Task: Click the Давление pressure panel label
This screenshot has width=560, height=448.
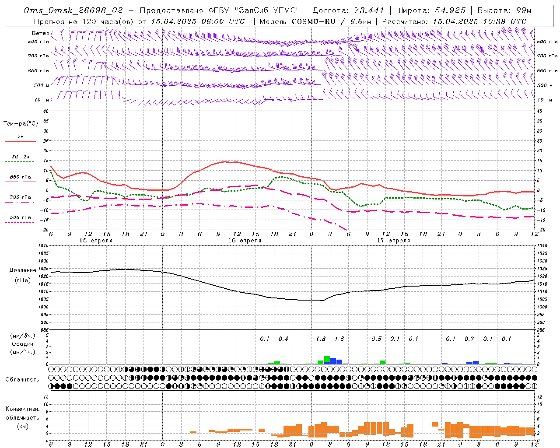Action: [22, 270]
